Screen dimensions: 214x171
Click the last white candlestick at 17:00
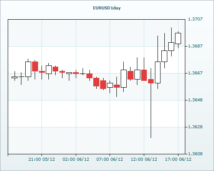pyautogui.click(x=178, y=38)
